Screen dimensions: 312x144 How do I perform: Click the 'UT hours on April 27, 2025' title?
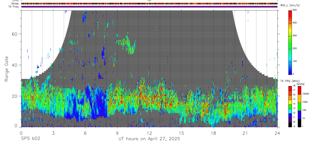click(149, 139)
